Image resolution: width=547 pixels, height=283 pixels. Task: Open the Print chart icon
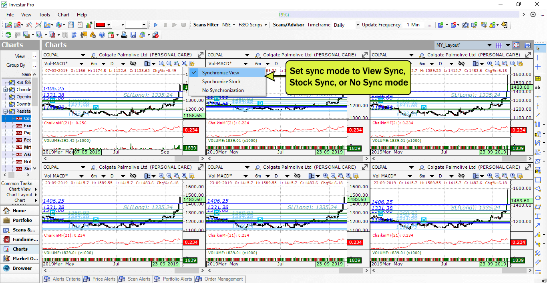point(124,34)
